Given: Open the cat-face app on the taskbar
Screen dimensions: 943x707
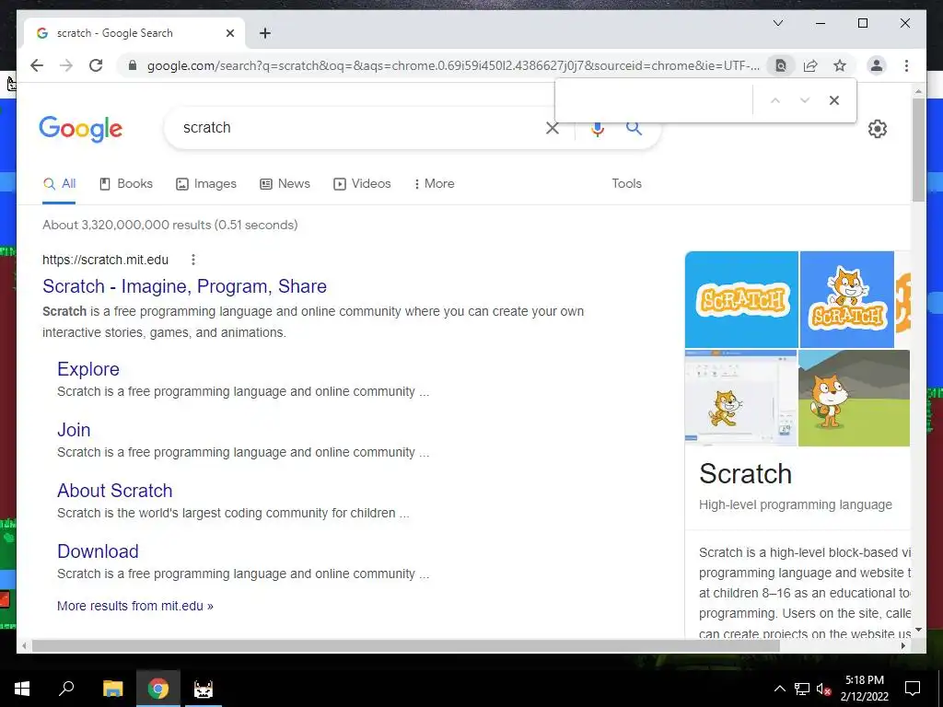Looking at the screenshot, I should (x=204, y=689).
